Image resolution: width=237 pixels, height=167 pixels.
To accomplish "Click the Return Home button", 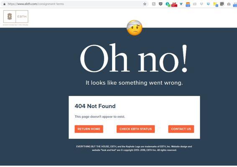I will click(89, 129).
